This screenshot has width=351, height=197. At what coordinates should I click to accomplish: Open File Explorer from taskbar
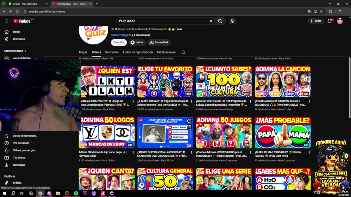click(x=58, y=193)
